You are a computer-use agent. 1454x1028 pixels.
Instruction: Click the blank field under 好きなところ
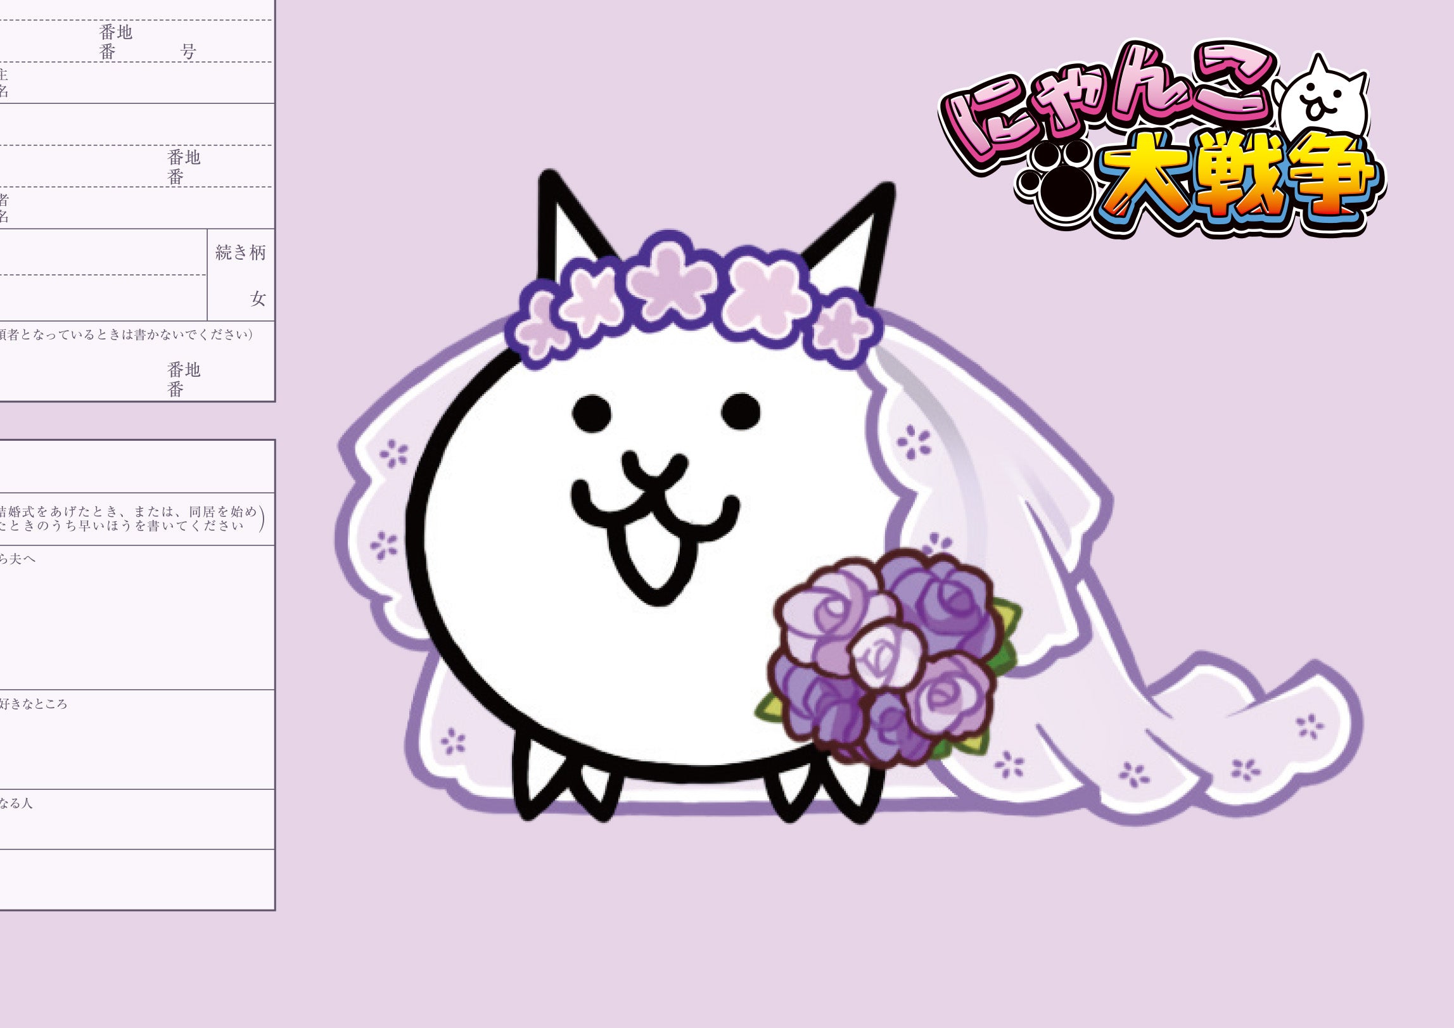point(137,751)
